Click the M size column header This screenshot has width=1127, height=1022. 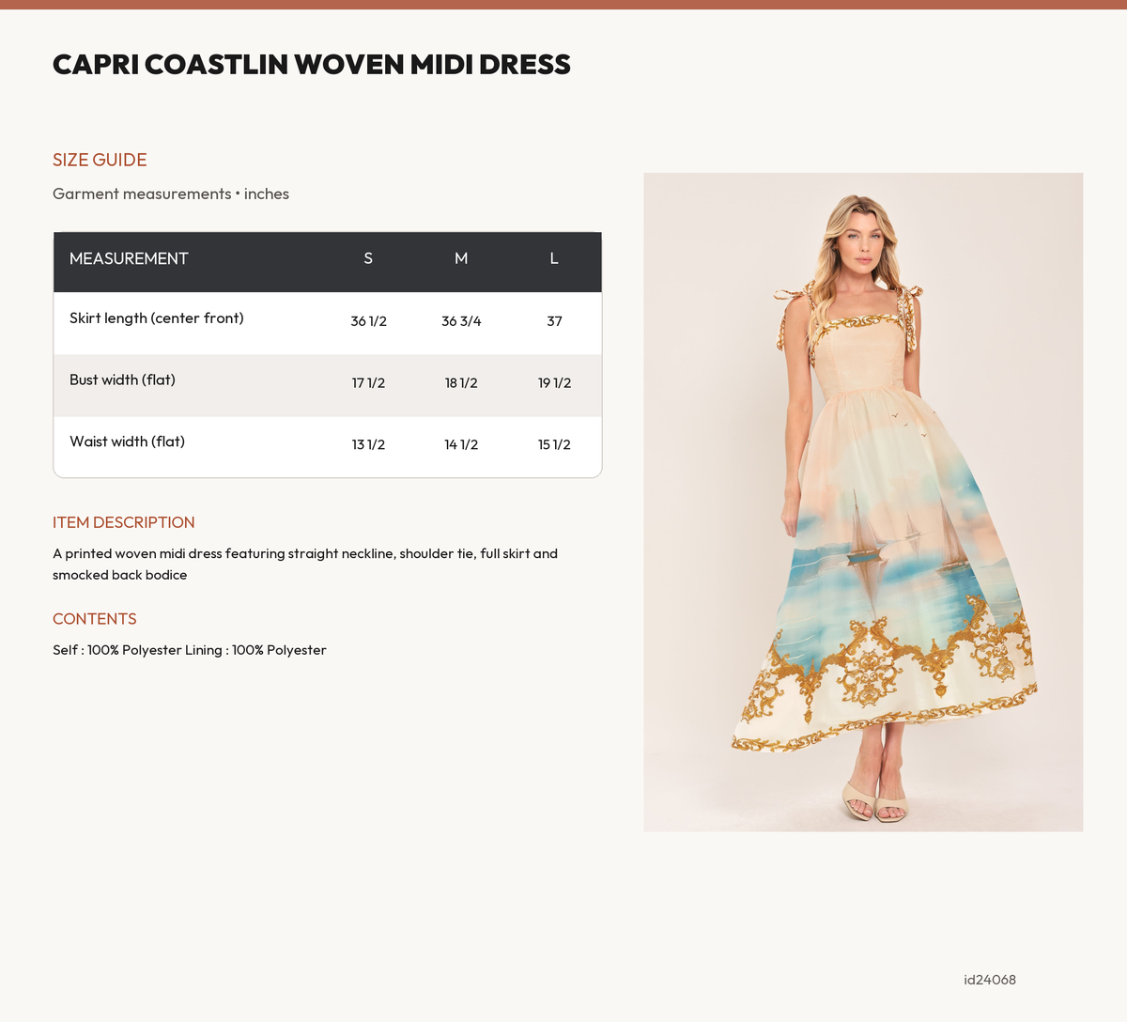[461, 258]
